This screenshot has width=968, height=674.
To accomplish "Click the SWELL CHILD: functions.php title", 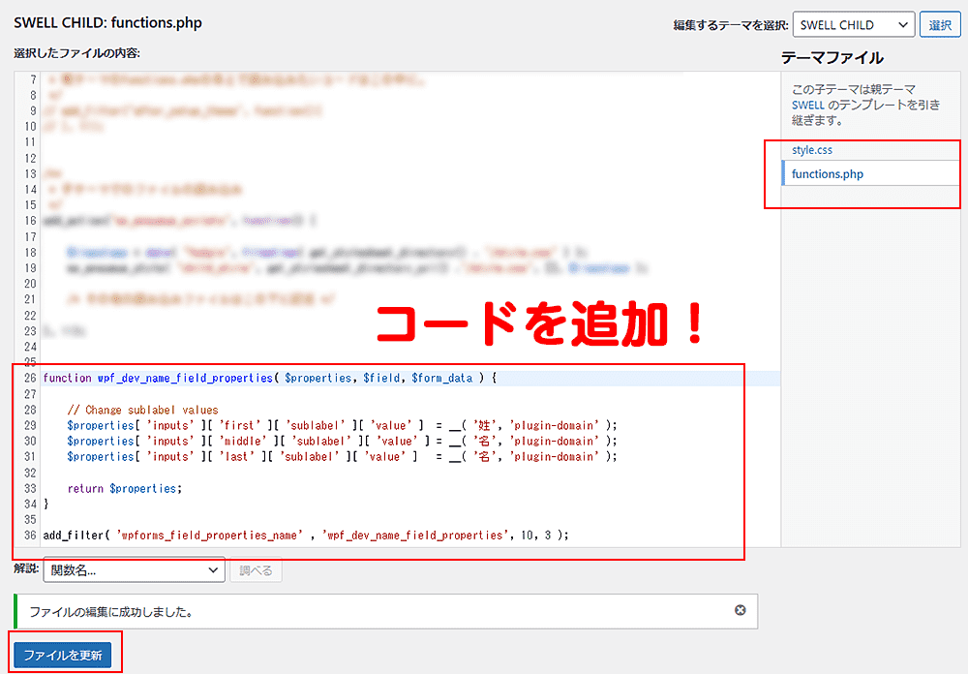I will 108,23.
